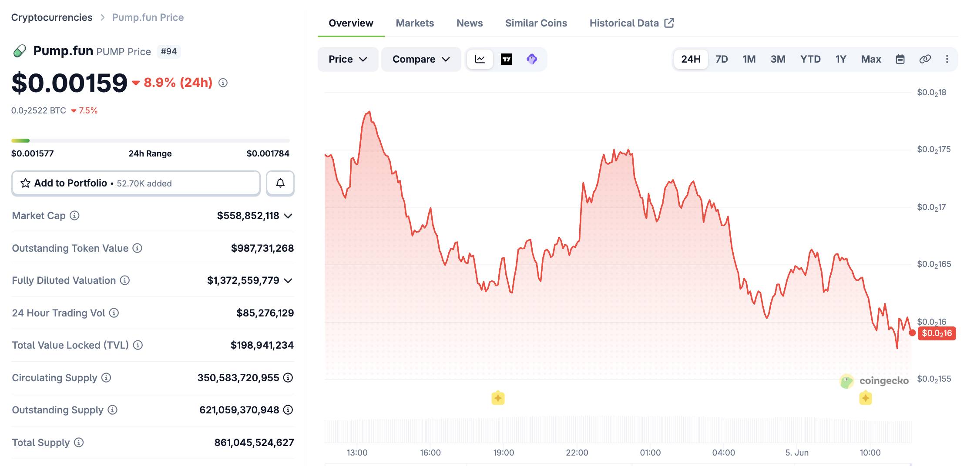Click the 0.0₇2522 BTC price text
967x466 pixels.
[39, 110]
